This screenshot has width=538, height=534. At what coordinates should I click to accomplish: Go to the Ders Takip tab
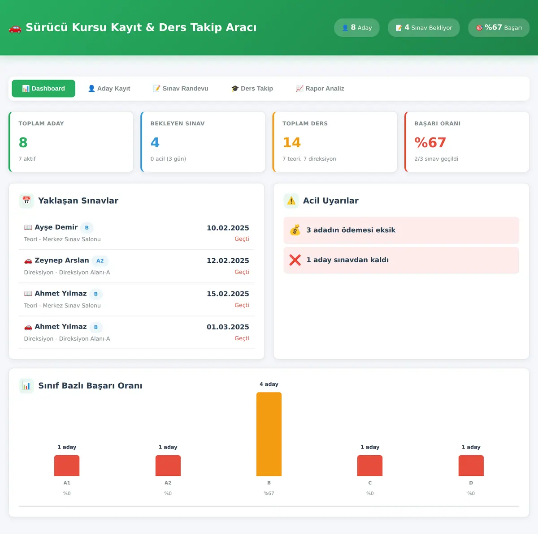coord(252,89)
